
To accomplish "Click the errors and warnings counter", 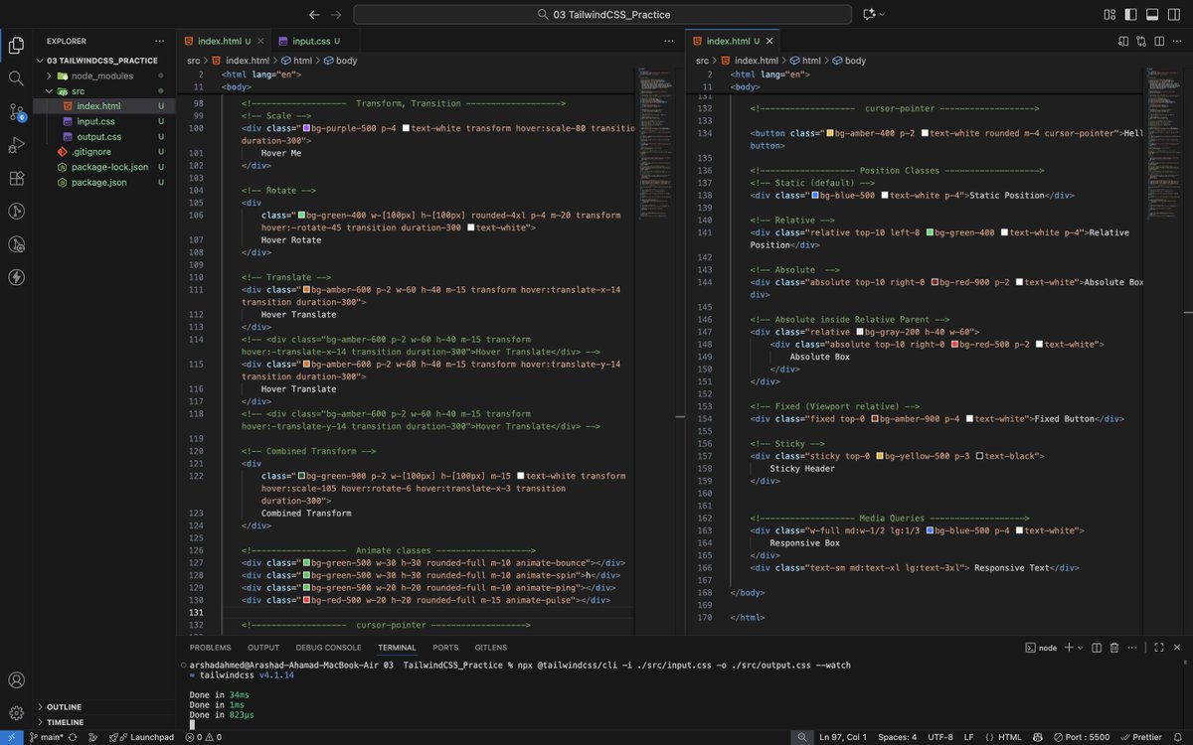I will coord(202,737).
